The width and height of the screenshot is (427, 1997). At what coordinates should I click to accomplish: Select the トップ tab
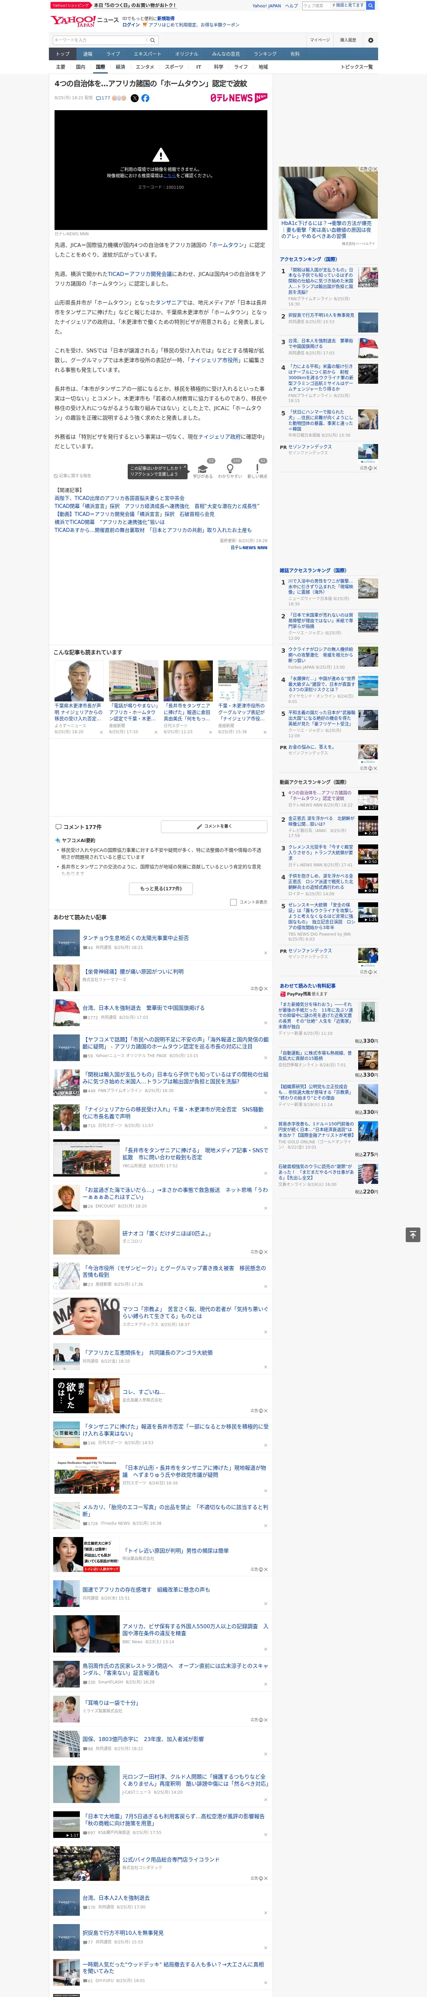click(x=63, y=54)
